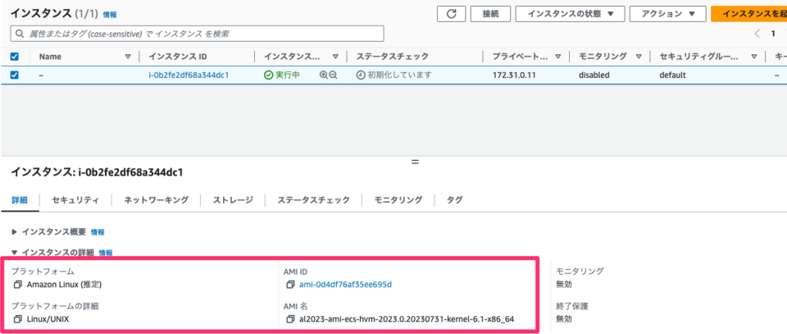Switch to the ネットワーキング tab

click(x=157, y=200)
